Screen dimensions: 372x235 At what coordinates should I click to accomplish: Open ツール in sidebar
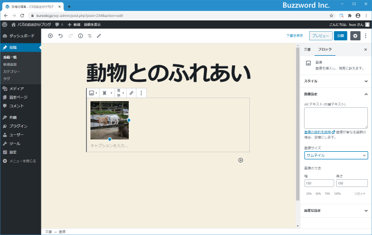point(20,144)
